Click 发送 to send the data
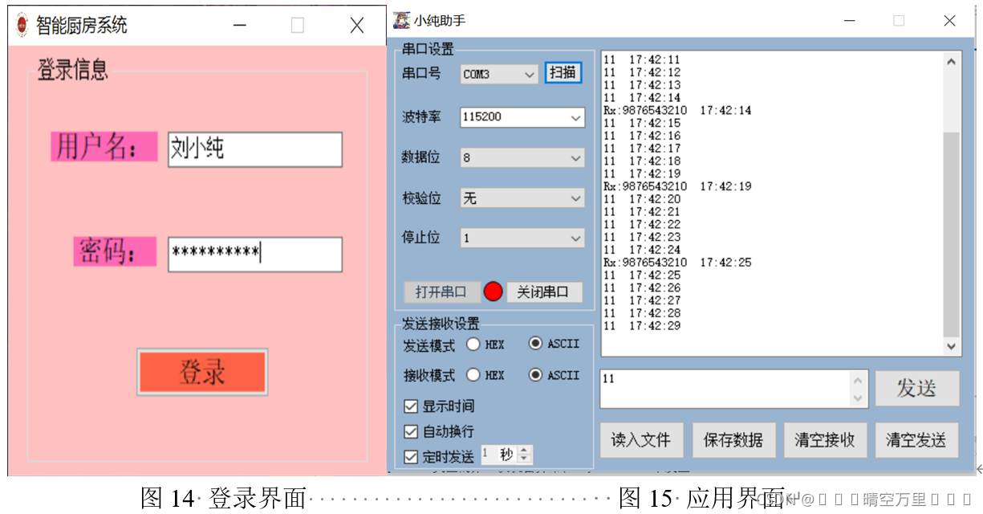 coord(916,388)
